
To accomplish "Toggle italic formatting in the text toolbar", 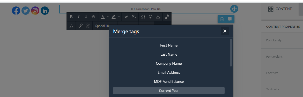I will tap(78, 17).
